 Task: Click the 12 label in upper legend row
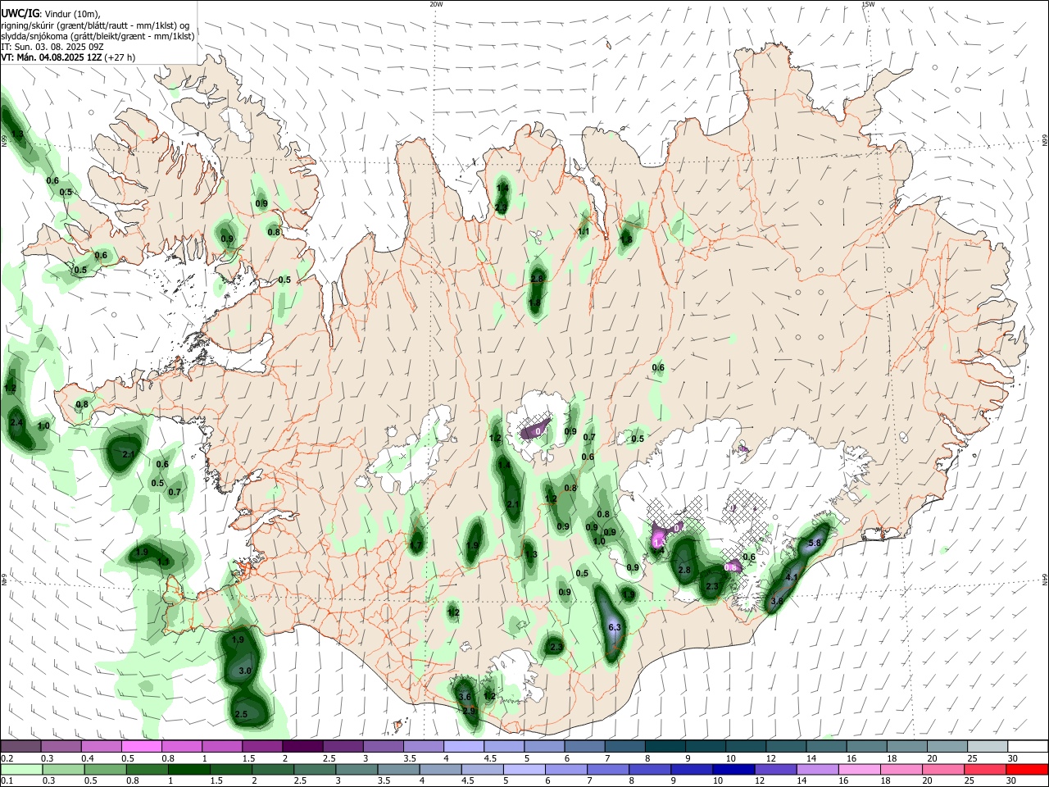pos(770,758)
